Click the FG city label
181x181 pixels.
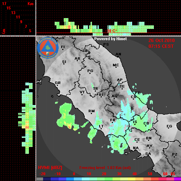coord(169,126)
